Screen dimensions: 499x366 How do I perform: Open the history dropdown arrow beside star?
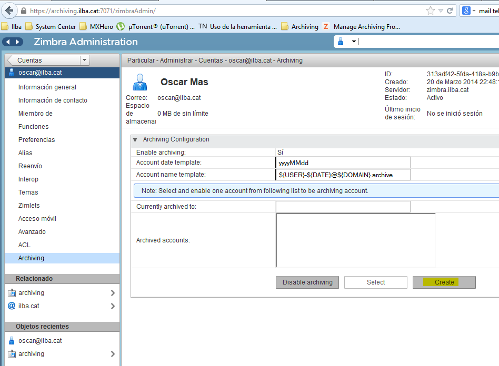(441, 11)
